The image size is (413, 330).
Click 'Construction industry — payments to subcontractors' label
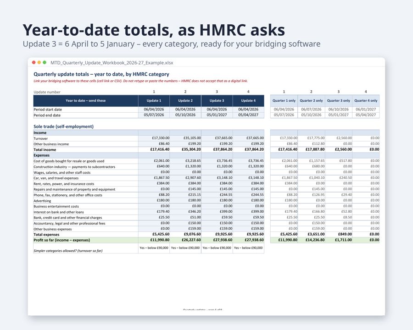coord(74,167)
